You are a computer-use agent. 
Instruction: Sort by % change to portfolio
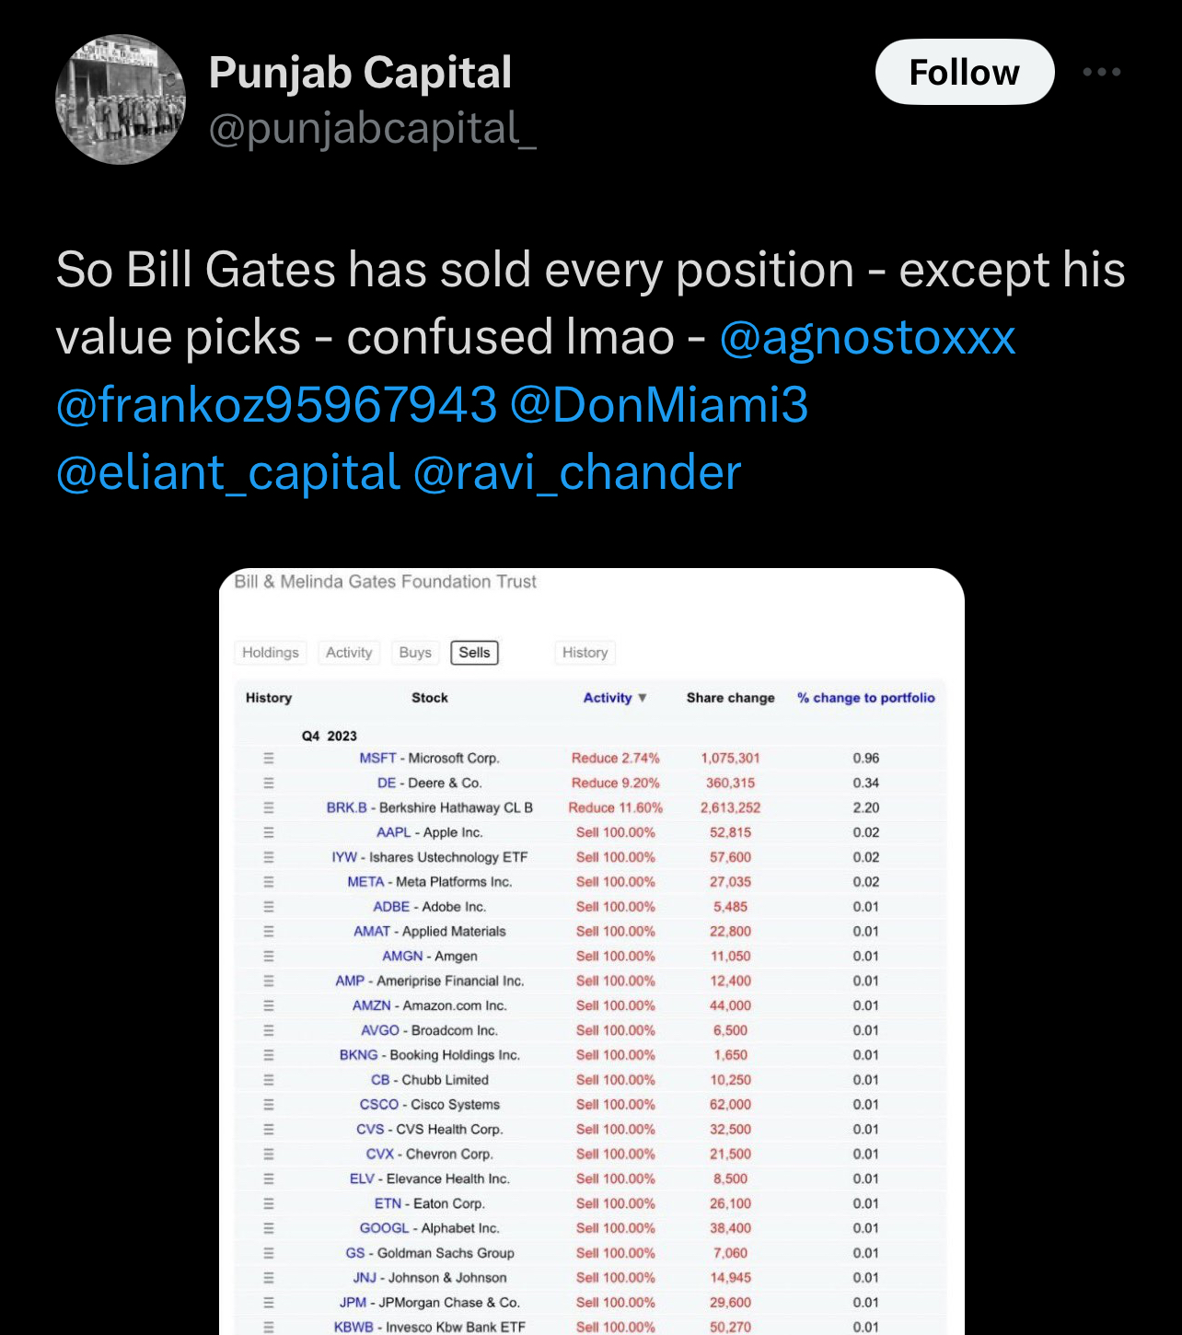click(865, 698)
